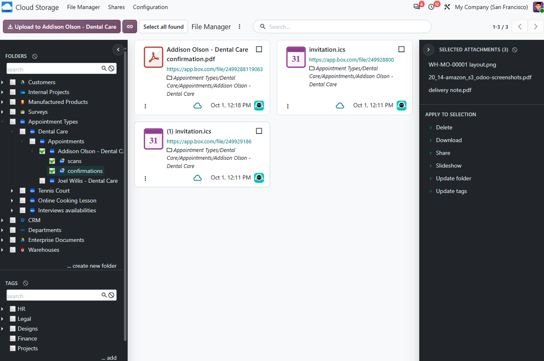Viewport: 544px width, 361px height.
Task: Collapse the selected attachments panel chevron
Action: click(x=428, y=50)
